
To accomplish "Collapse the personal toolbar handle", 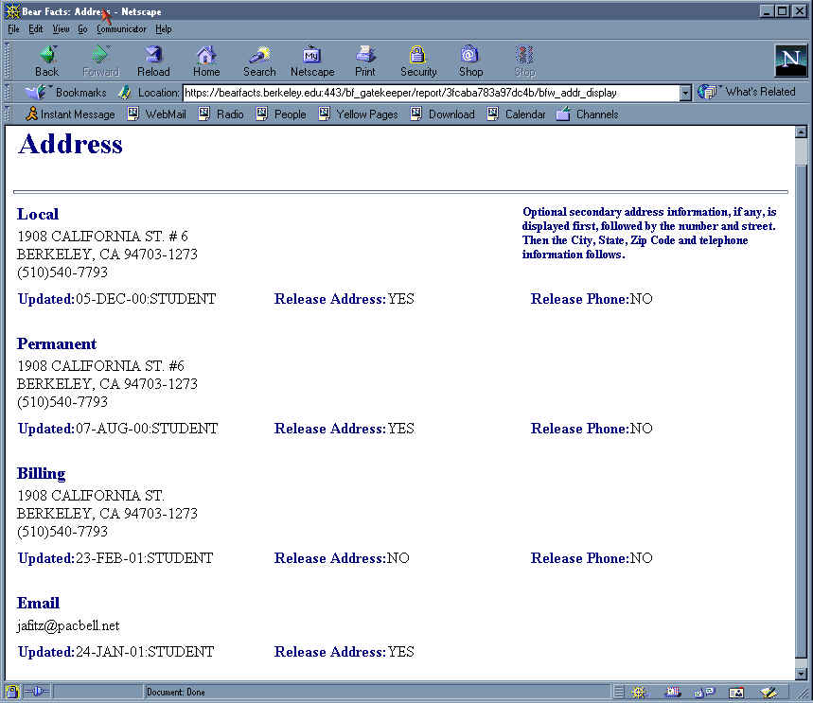I will pyautogui.click(x=8, y=114).
